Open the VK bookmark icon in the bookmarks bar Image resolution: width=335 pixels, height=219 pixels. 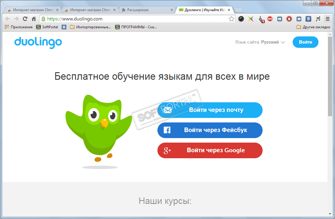point(64,27)
